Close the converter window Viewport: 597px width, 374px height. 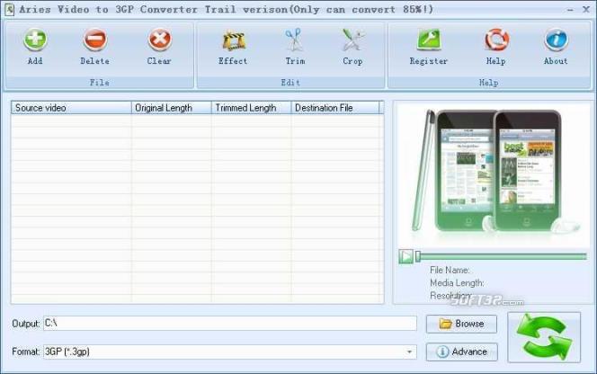pyautogui.click(x=586, y=9)
